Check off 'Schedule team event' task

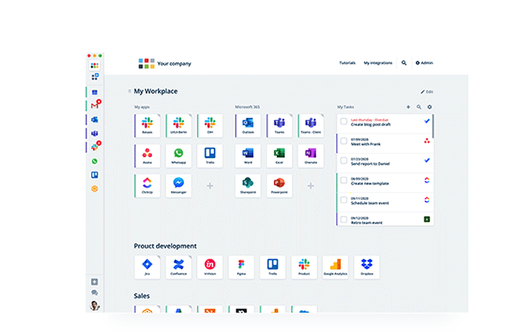click(x=344, y=200)
